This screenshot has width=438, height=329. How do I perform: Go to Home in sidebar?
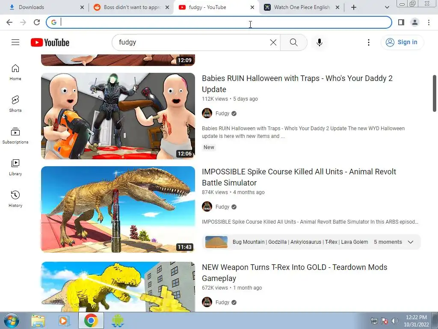(x=15, y=72)
